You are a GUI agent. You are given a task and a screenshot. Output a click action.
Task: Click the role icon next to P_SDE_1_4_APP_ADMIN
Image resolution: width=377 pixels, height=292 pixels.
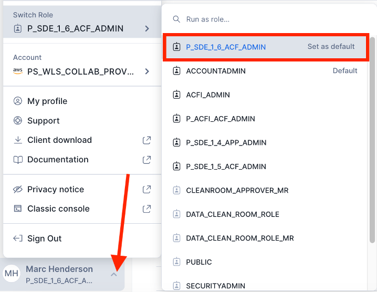click(x=177, y=142)
